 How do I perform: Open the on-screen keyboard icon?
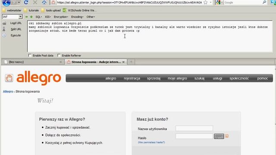[x=219, y=136]
